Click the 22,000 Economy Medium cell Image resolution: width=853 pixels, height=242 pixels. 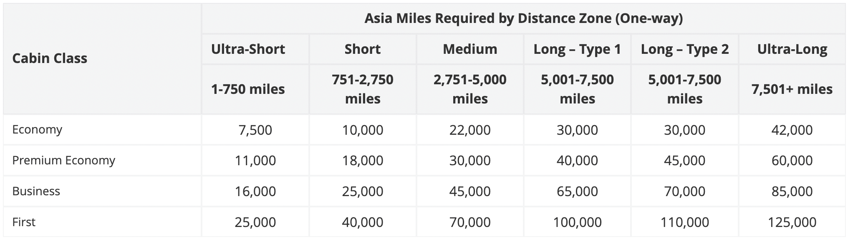(470, 130)
